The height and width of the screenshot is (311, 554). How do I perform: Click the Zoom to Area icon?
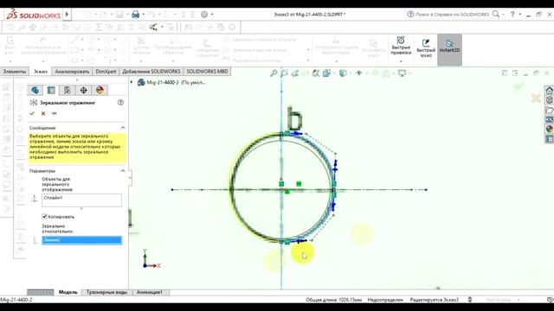284,73
